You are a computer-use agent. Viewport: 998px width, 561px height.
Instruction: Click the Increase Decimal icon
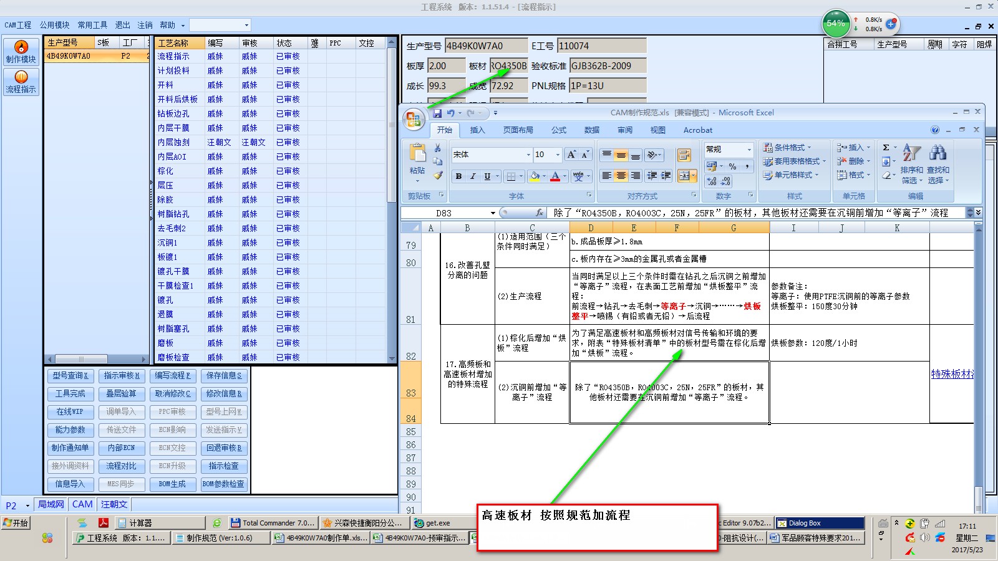pyautogui.click(x=712, y=181)
